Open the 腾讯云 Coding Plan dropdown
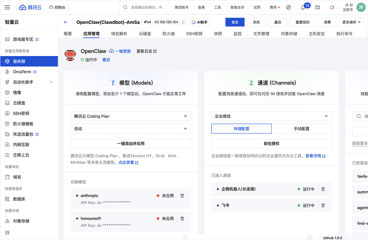 [131, 116]
